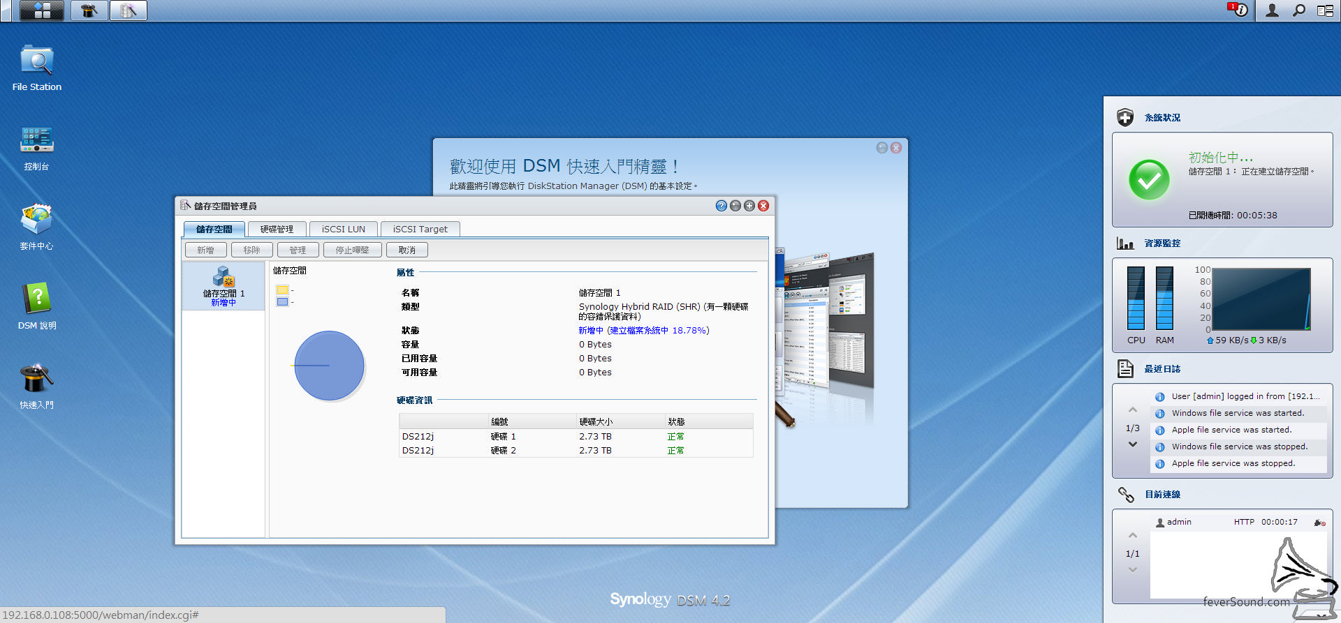Image resolution: width=1341 pixels, height=623 pixels.
Task: Click the 狀態 column header
Action: click(709, 421)
